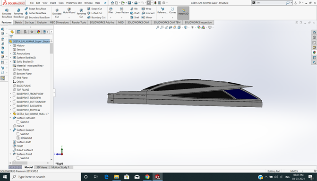The image size is (317, 181).
Task: Open the PropertyManager tab icon
Action: click(x=18, y=32)
